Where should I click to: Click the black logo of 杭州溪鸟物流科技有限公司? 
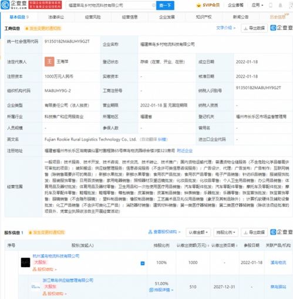26,263
